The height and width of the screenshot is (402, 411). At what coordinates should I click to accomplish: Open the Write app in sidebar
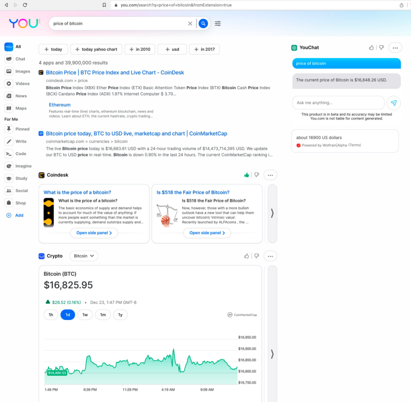(16, 141)
